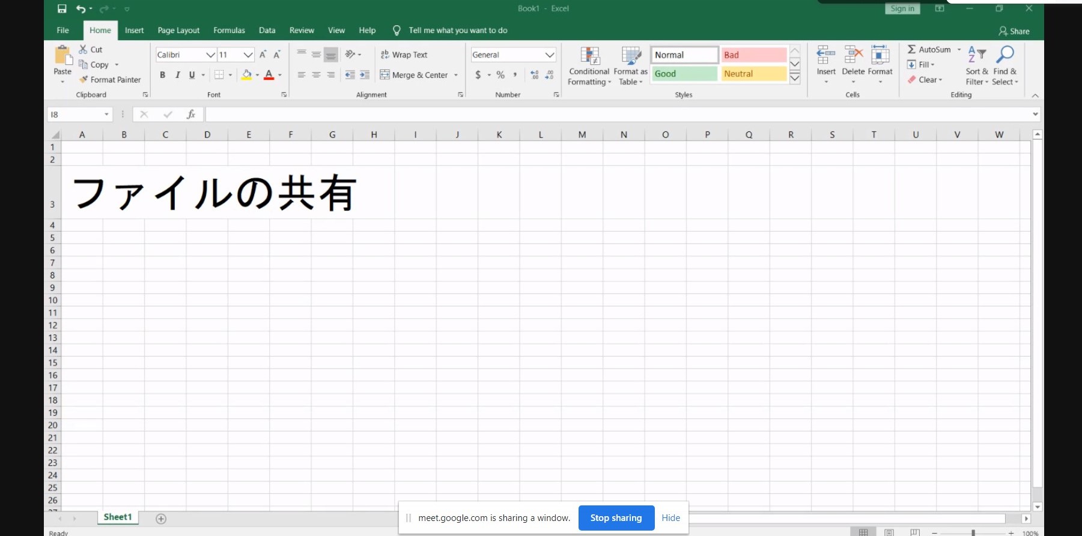Increase decimal places icon
This screenshot has width=1082, height=536.
point(535,75)
